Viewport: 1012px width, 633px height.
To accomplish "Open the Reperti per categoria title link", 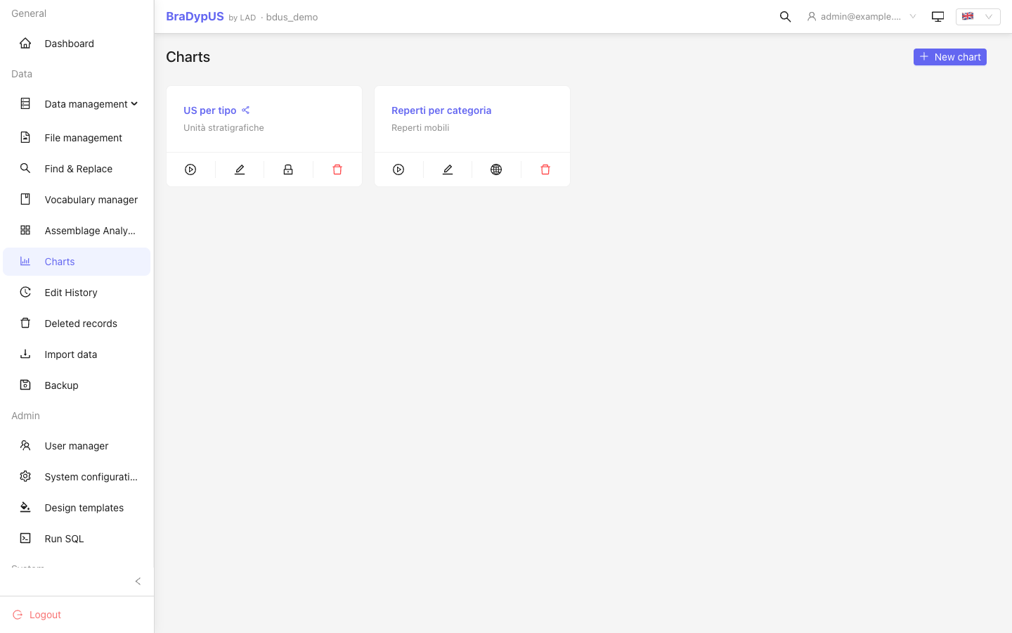I will click(x=441, y=110).
